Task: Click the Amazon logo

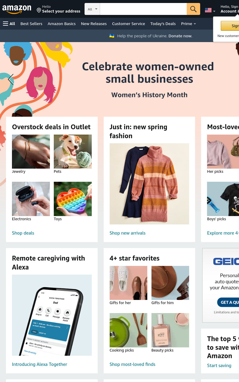Action: [x=17, y=10]
